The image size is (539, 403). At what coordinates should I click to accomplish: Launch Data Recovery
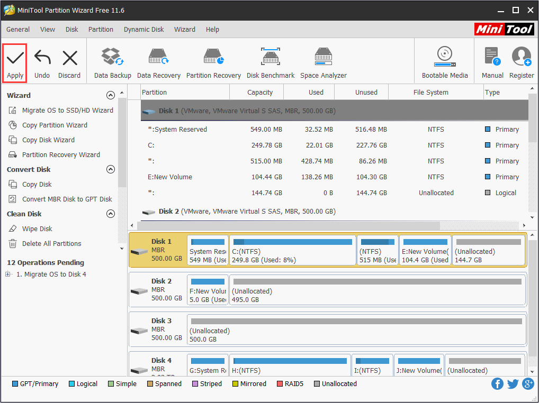[x=158, y=63]
